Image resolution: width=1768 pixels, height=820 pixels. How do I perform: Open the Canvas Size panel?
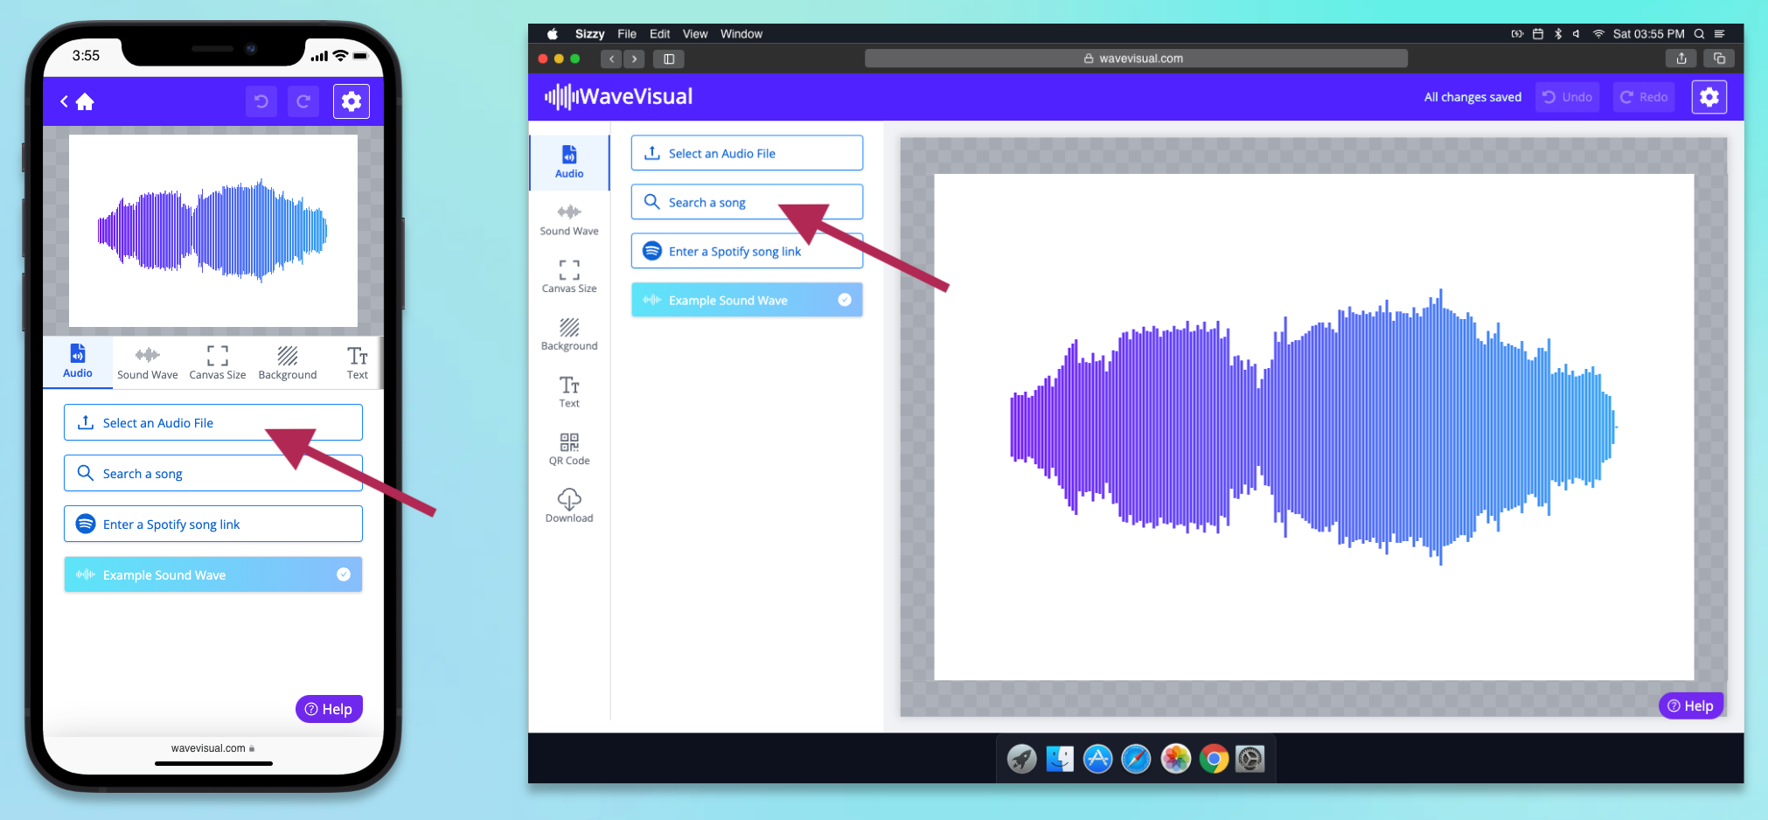pyautogui.click(x=568, y=275)
